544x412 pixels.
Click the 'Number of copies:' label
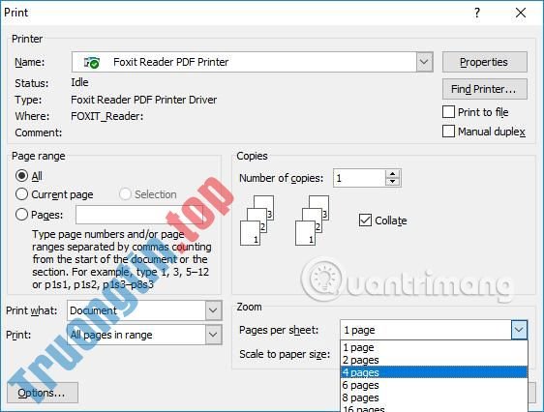281,178
